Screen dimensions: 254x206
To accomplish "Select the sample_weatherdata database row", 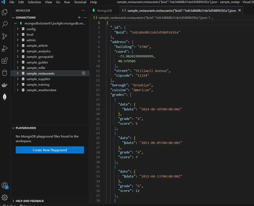I will 50,90.
